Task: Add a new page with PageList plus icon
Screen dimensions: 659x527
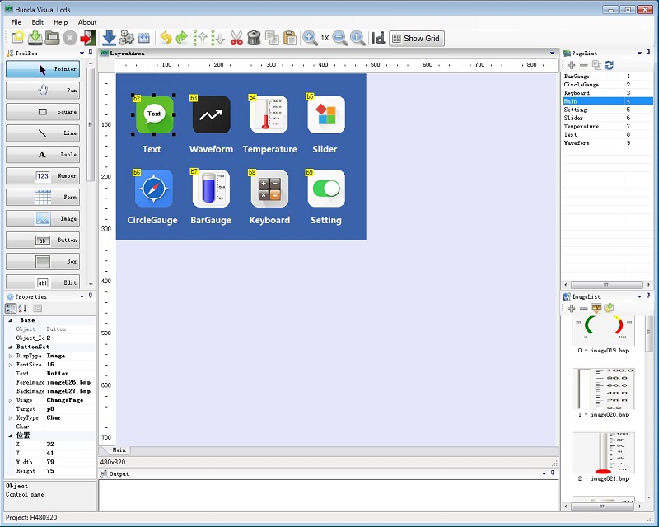Action: (572, 65)
